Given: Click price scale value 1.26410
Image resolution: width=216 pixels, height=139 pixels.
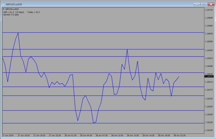Looking at the screenshot, I should (x=209, y=82).
